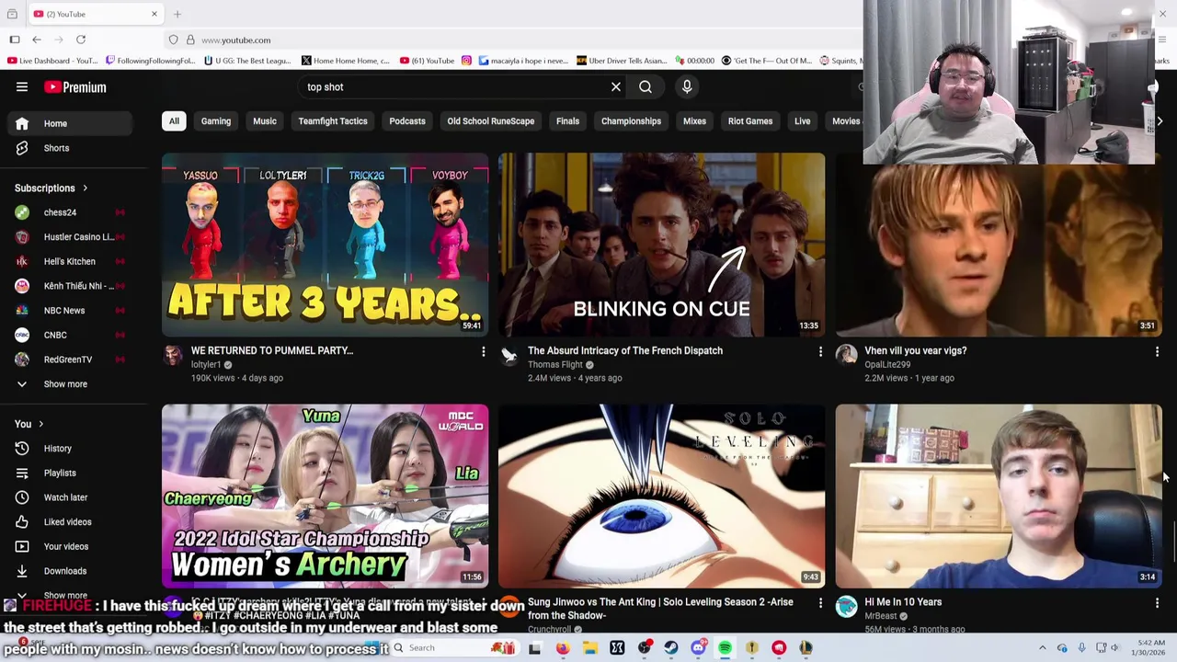This screenshot has width=1177, height=662.
Task: Open more options for 'Hi Me In 10 Years'
Action: (1157, 603)
